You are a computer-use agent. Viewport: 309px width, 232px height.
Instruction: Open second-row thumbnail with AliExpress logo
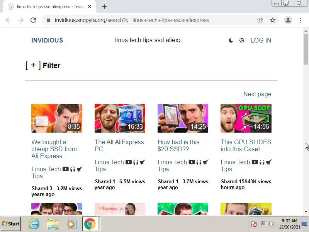(x=120, y=209)
